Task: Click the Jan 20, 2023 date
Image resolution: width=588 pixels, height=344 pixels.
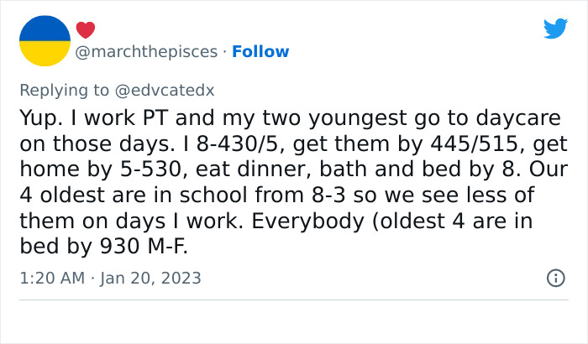Action: (150, 278)
